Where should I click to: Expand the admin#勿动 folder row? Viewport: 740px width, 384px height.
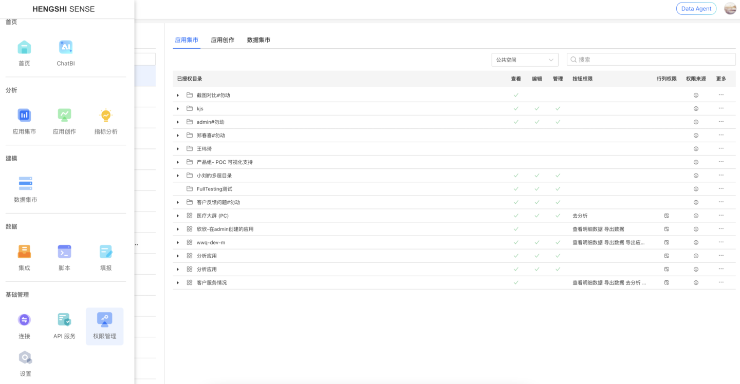pos(178,122)
